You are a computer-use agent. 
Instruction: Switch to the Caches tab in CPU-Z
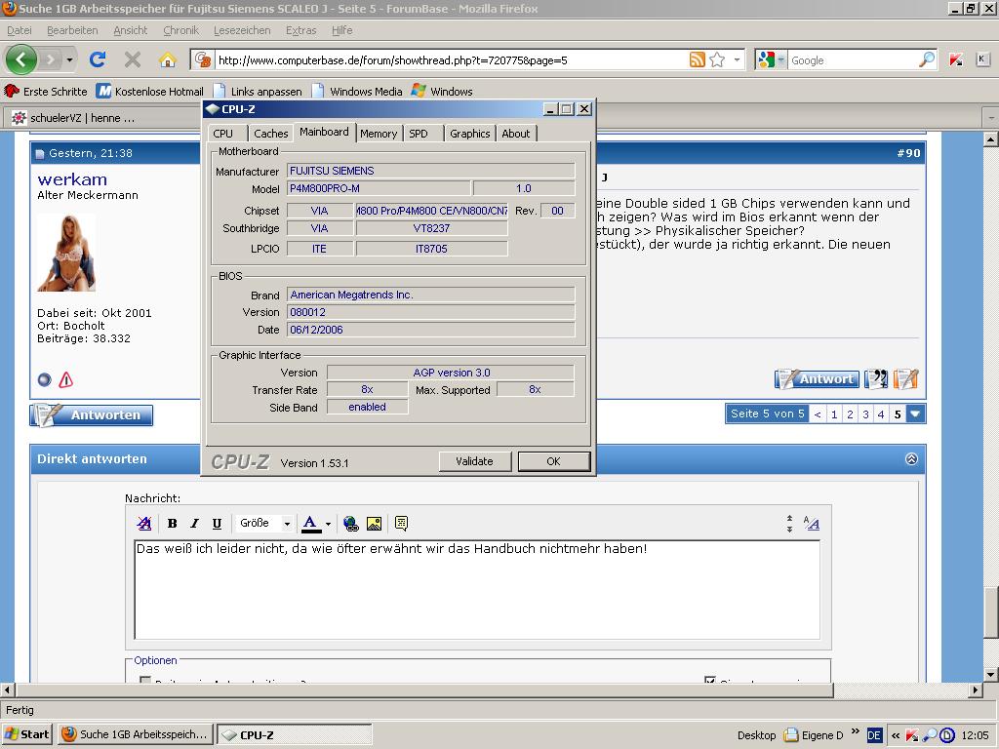point(271,133)
